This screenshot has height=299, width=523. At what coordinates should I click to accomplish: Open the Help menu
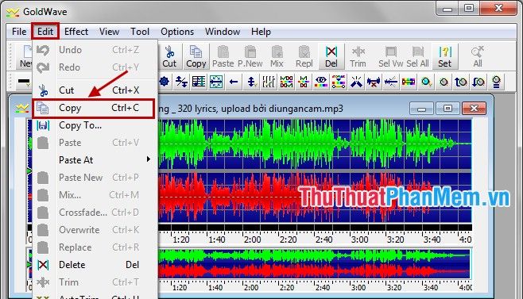[261, 32]
